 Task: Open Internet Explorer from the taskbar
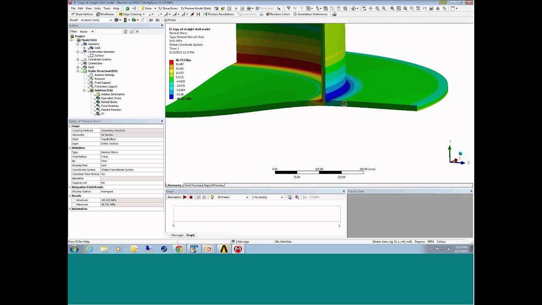point(89,249)
